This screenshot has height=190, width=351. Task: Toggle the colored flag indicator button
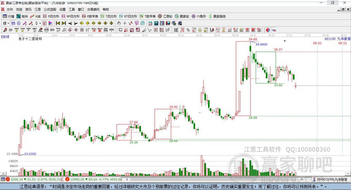tap(51, 23)
